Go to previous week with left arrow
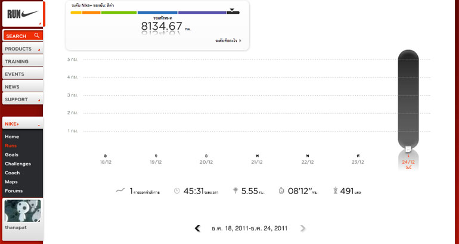This screenshot has width=459, height=244. (x=197, y=228)
